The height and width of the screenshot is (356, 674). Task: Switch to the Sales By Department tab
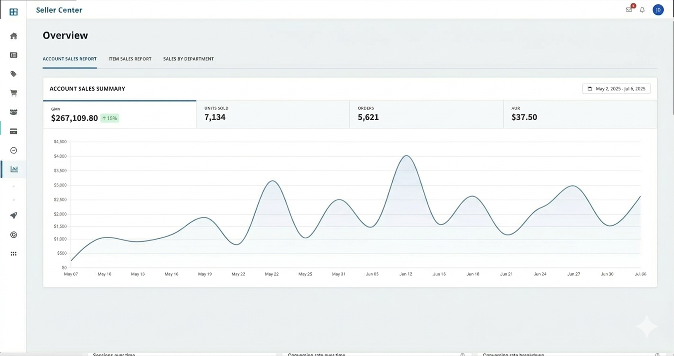point(188,59)
